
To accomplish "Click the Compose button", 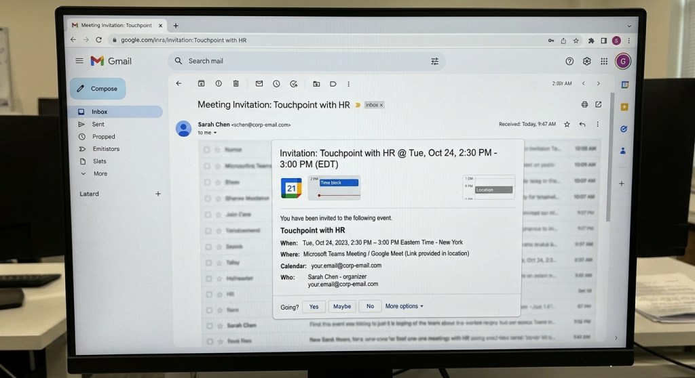I will click(x=98, y=89).
